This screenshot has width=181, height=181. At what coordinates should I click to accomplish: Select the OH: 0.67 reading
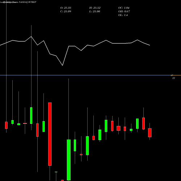pyautogui.click(x=124, y=12)
